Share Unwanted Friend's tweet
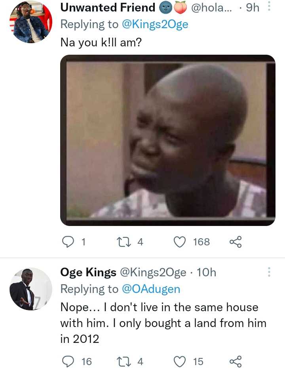This screenshot has width=285, height=375. point(236,241)
